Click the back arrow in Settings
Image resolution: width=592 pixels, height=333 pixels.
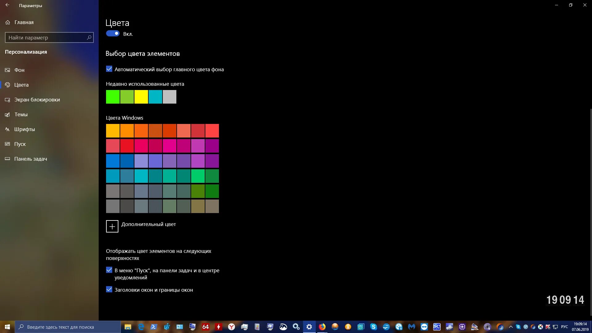[7, 5]
